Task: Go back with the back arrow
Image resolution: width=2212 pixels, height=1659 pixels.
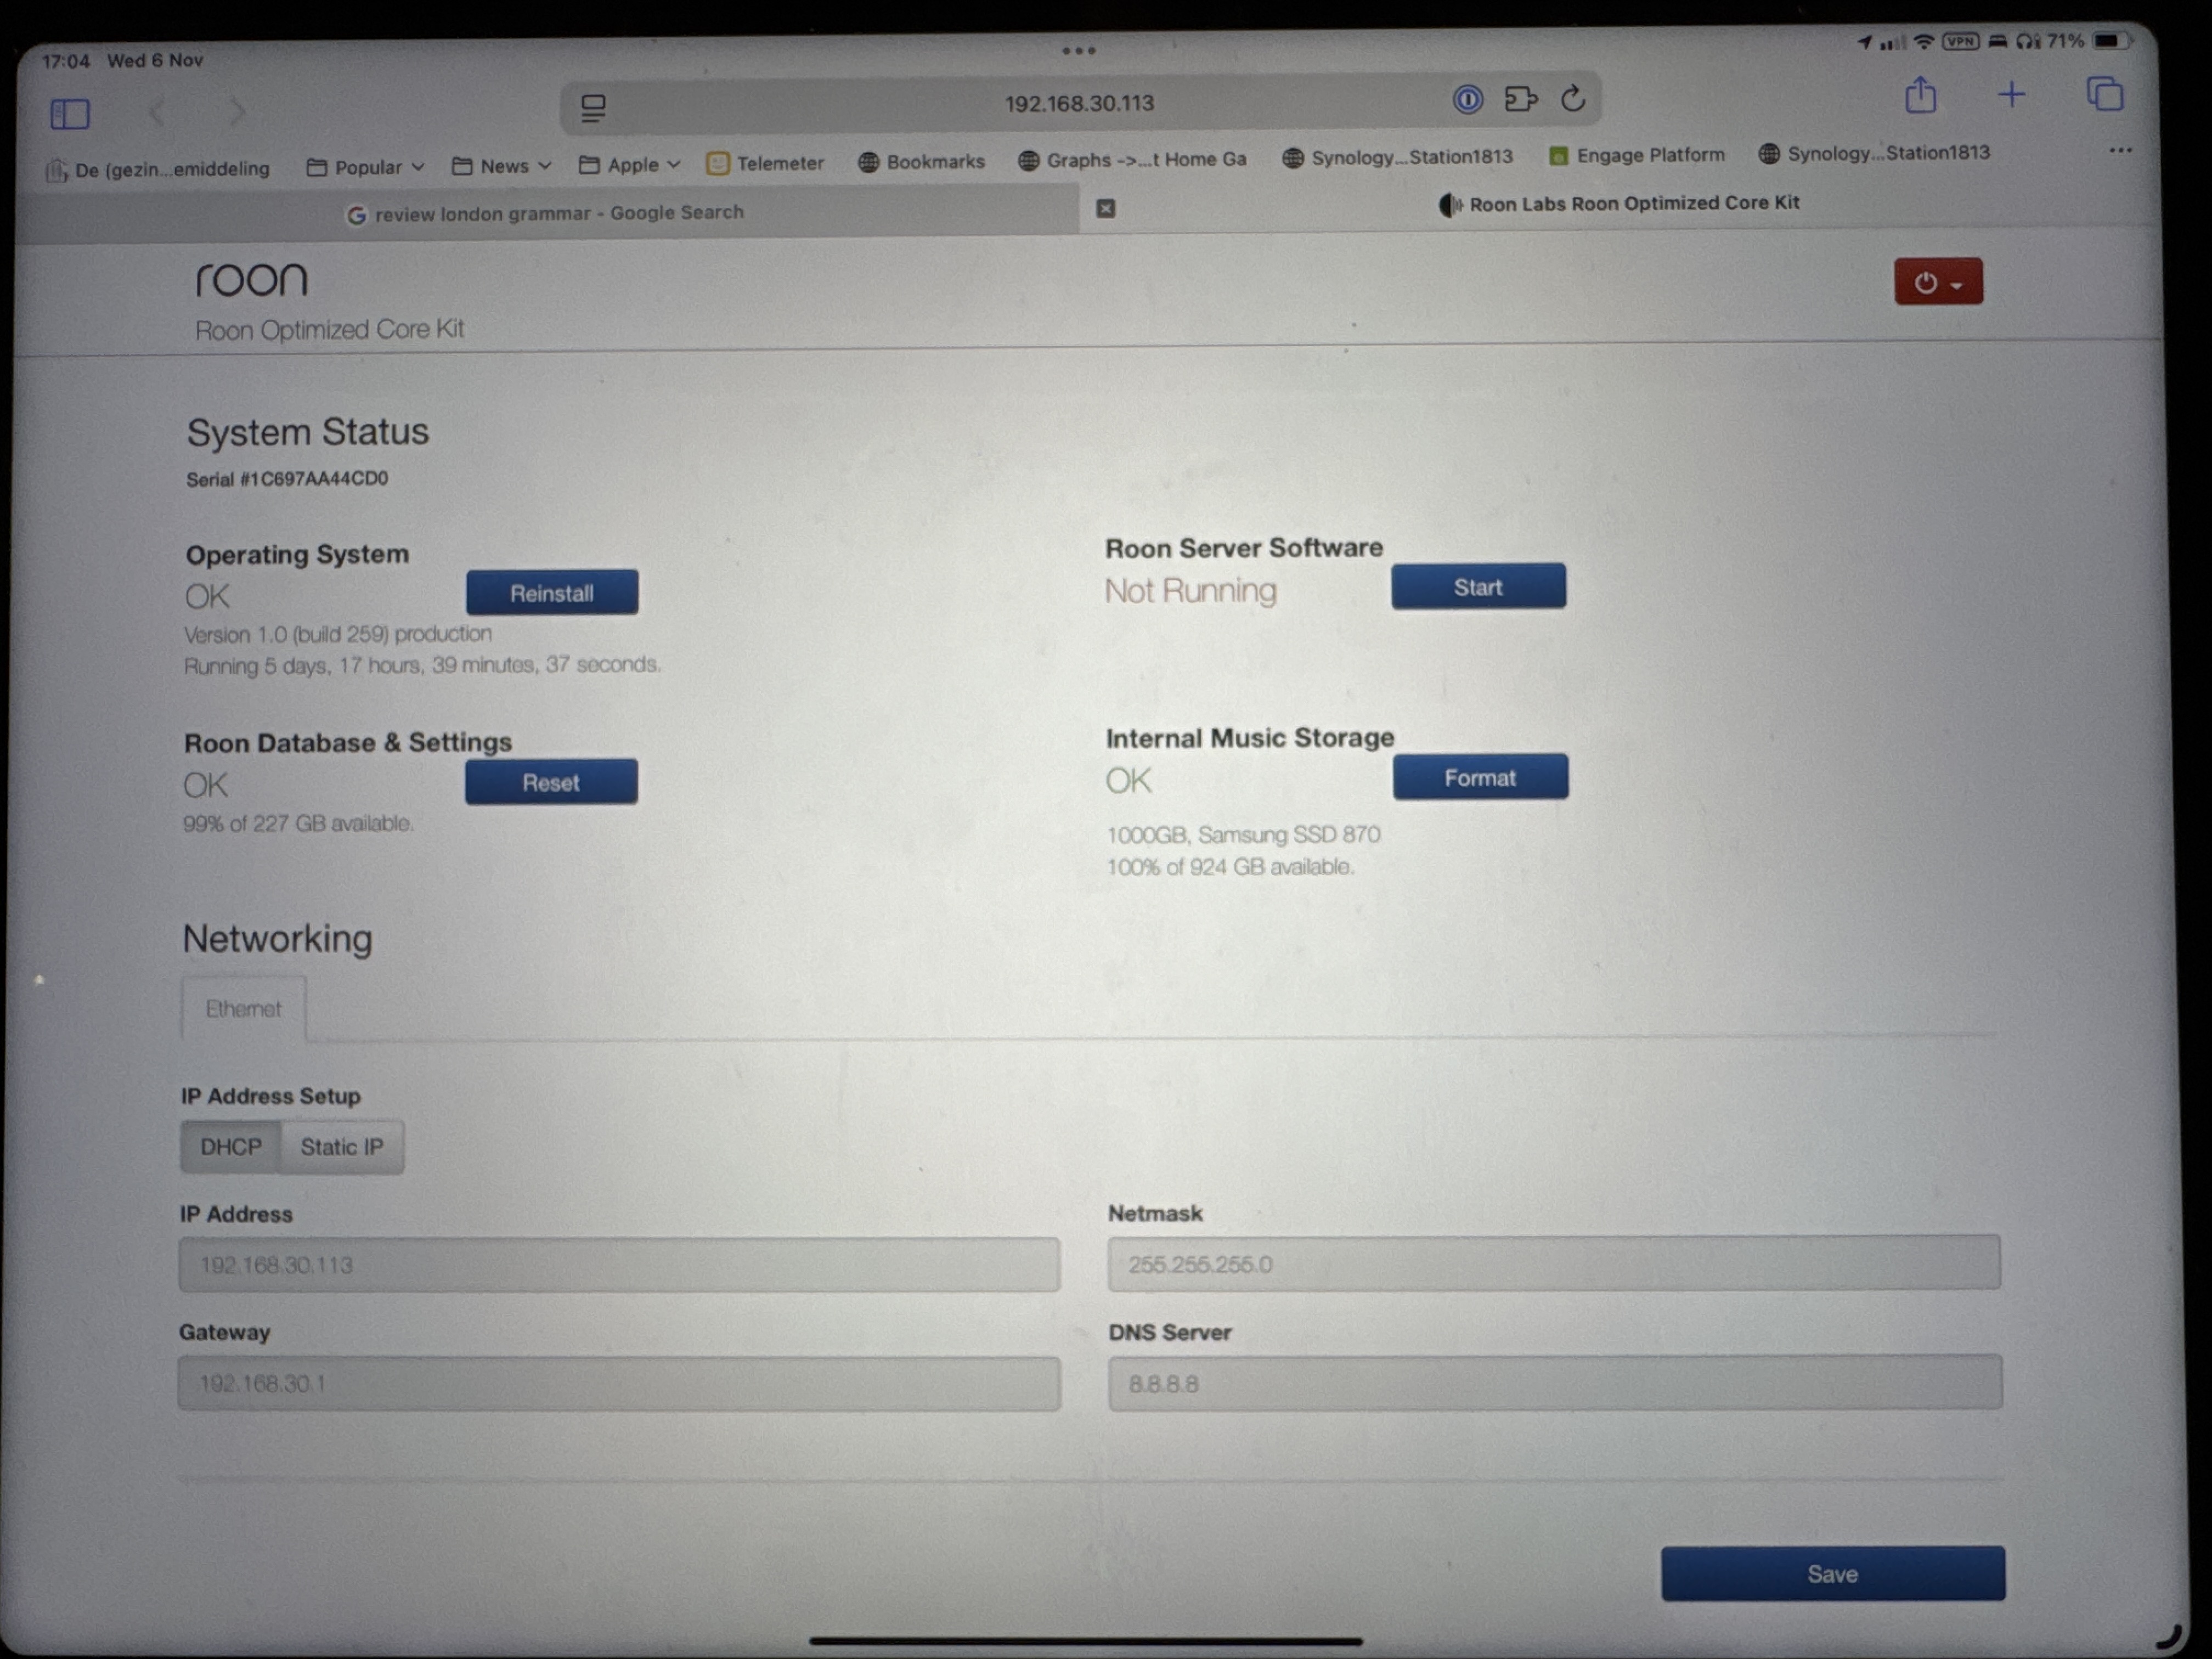Action: pyautogui.click(x=157, y=112)
